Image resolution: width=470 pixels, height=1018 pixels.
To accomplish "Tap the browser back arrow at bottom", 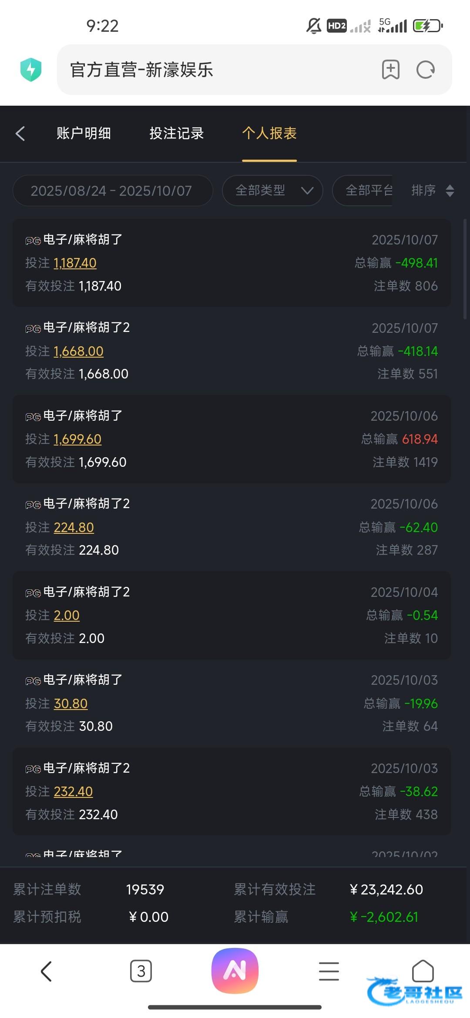I will click(x=46, y=971).
